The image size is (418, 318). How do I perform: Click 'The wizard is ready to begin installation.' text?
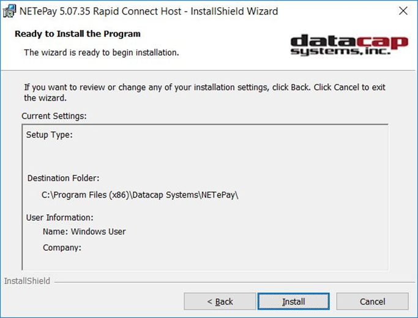click(102, 53)
